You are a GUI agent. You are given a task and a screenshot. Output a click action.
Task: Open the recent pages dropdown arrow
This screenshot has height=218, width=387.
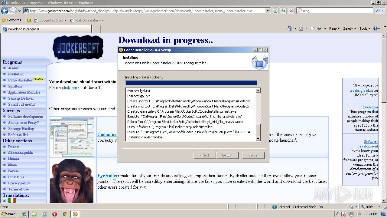(20, 11)
